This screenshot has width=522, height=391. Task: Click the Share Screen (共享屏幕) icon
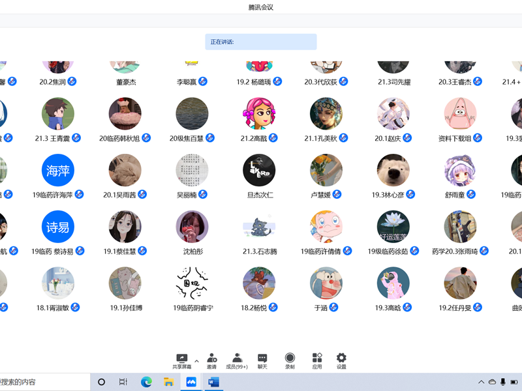[x=182, y=358]
